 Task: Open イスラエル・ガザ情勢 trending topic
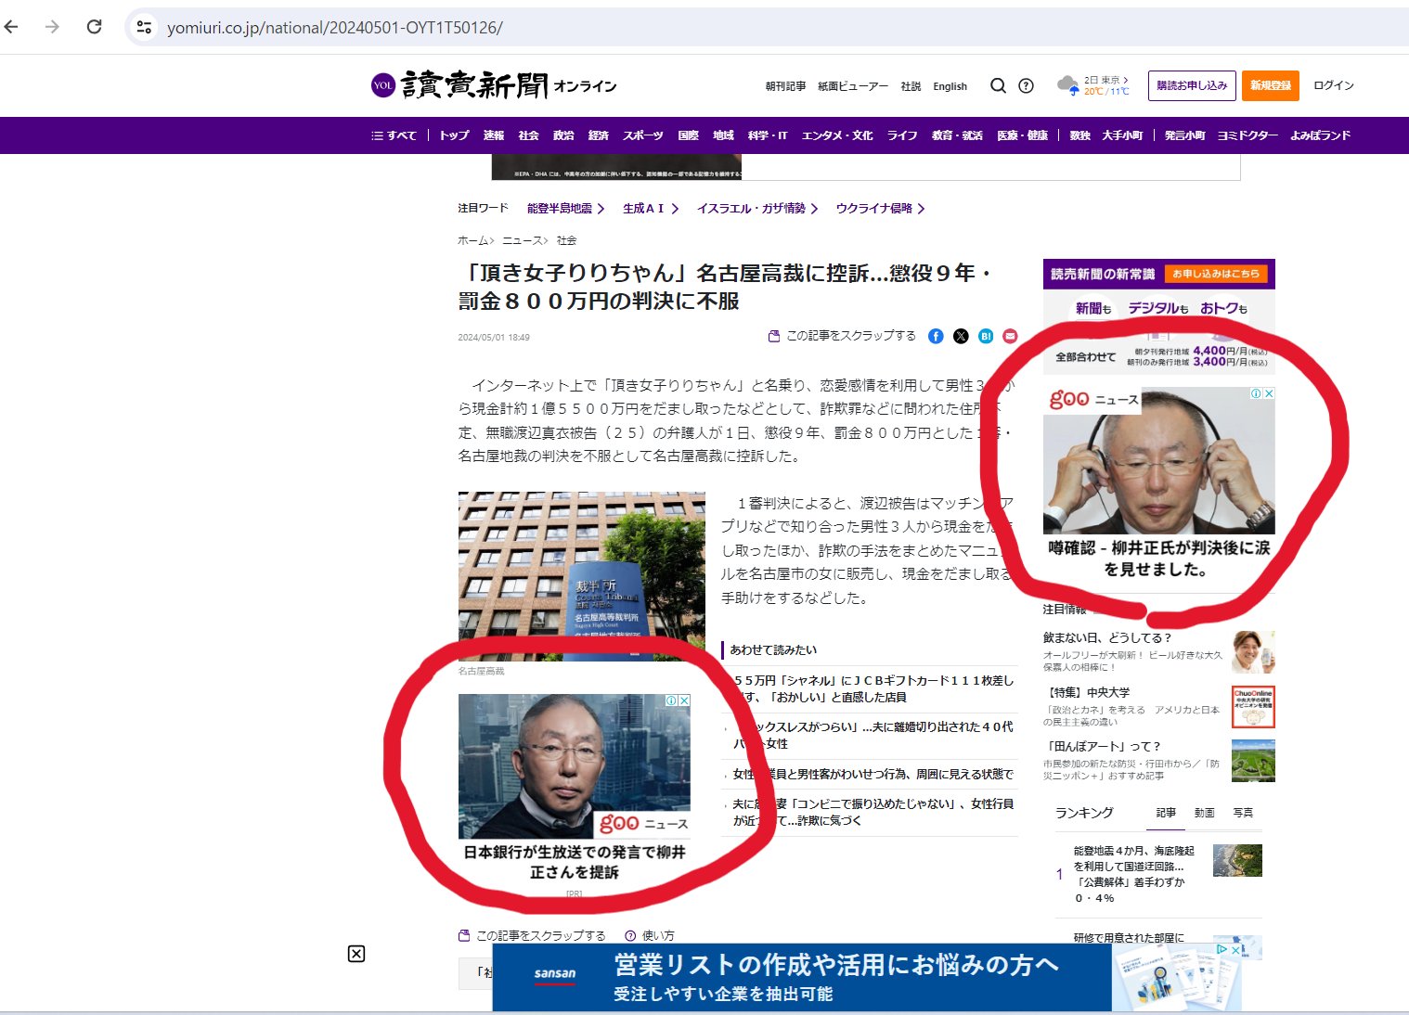(757, 209)
